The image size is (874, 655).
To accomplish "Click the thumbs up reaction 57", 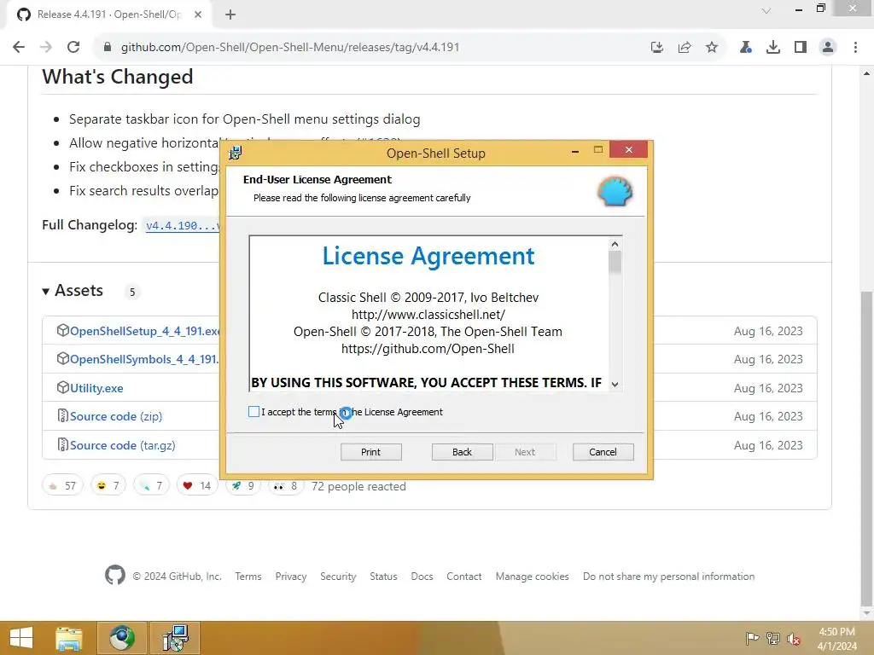I will 62,485.
